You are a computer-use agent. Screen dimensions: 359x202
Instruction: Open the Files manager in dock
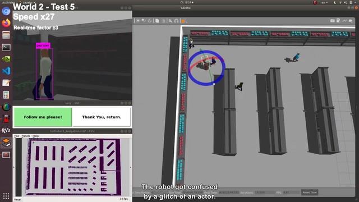pyautogui.click(x=6, y=35)
